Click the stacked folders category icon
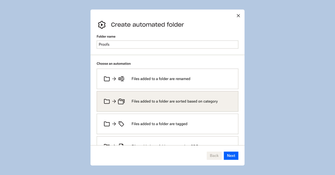Image resolution: width=335 pixels, height=175 pixels. coord(121,101)
